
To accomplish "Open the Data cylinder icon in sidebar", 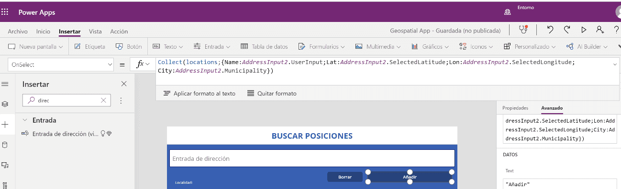I will pos(5,145).
